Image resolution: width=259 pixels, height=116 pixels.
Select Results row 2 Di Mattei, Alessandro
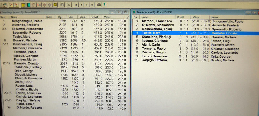[158, 25]
